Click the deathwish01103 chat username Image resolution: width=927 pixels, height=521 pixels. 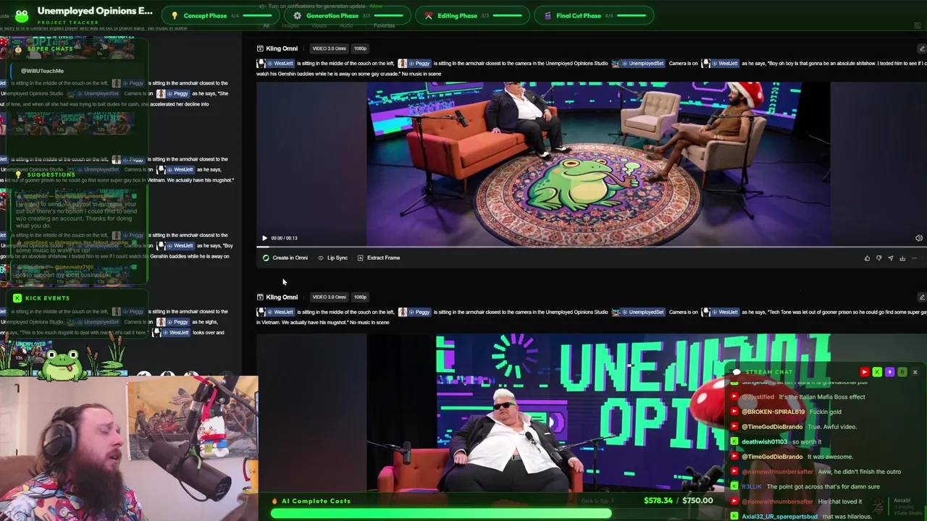point(764,441)
